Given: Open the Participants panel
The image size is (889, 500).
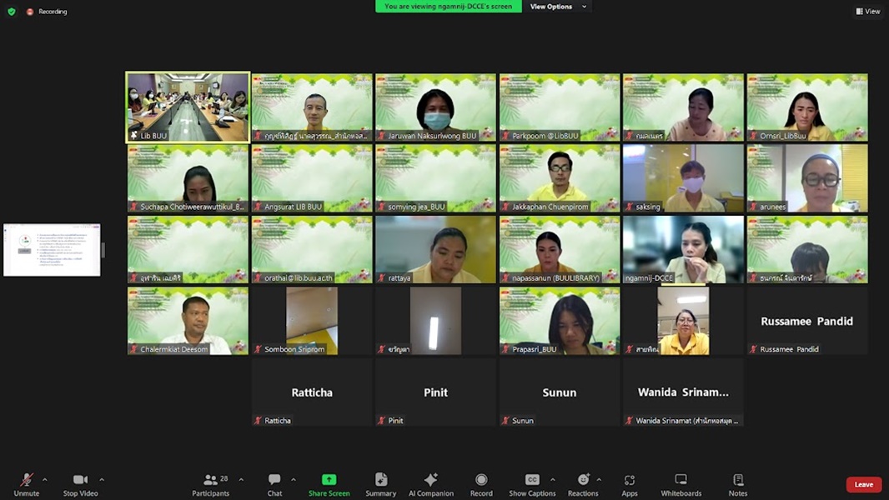Looking at the screenshot, I should tap(211, 484).
